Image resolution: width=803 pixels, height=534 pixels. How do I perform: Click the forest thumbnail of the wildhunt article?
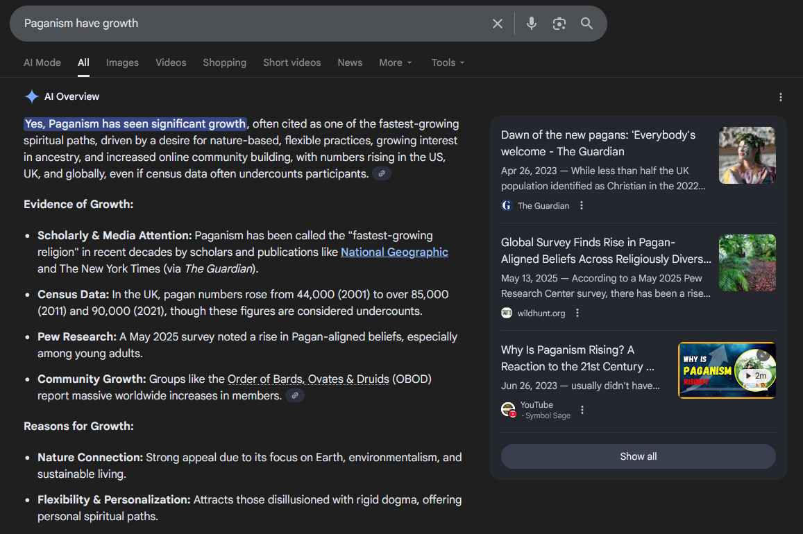747,263
